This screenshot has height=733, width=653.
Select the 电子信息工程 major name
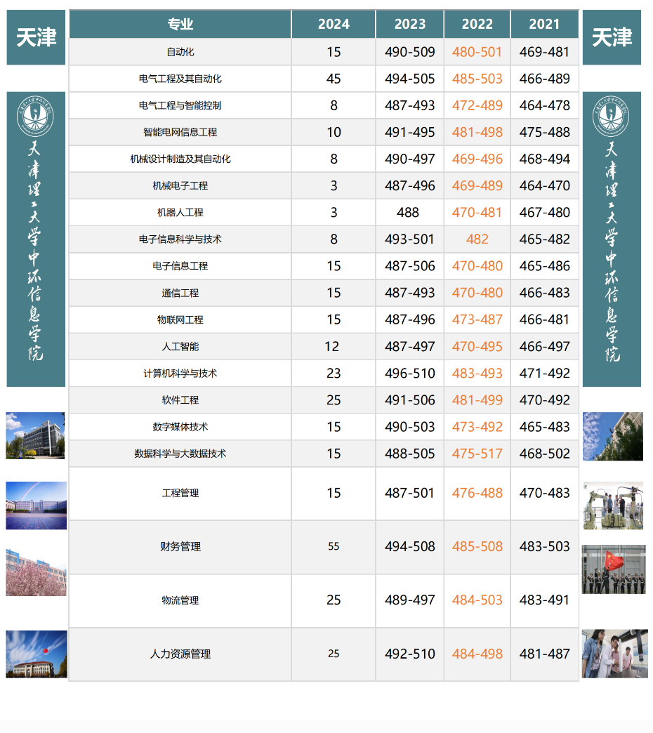pos(180,266)
